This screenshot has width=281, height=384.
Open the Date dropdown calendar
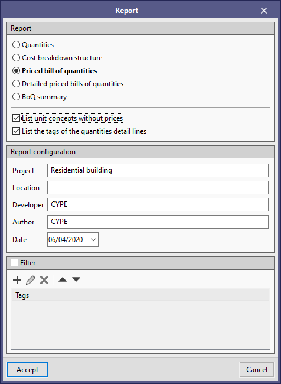[93, 239]
